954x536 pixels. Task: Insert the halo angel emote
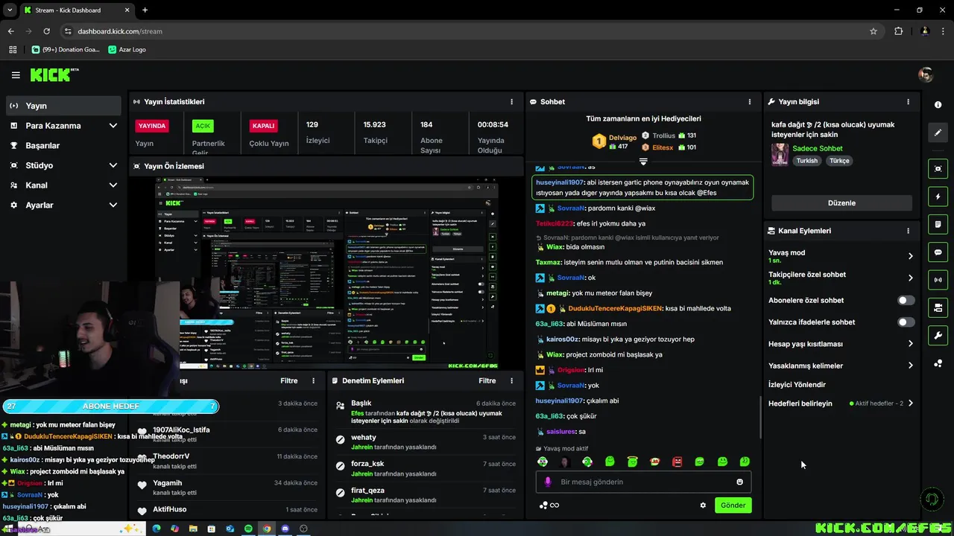coord(632,462)
